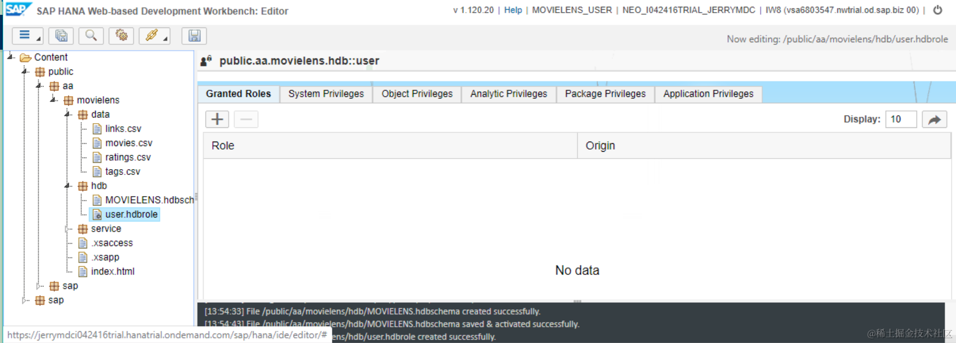Click the SAP logo

(x=18, y=10)
